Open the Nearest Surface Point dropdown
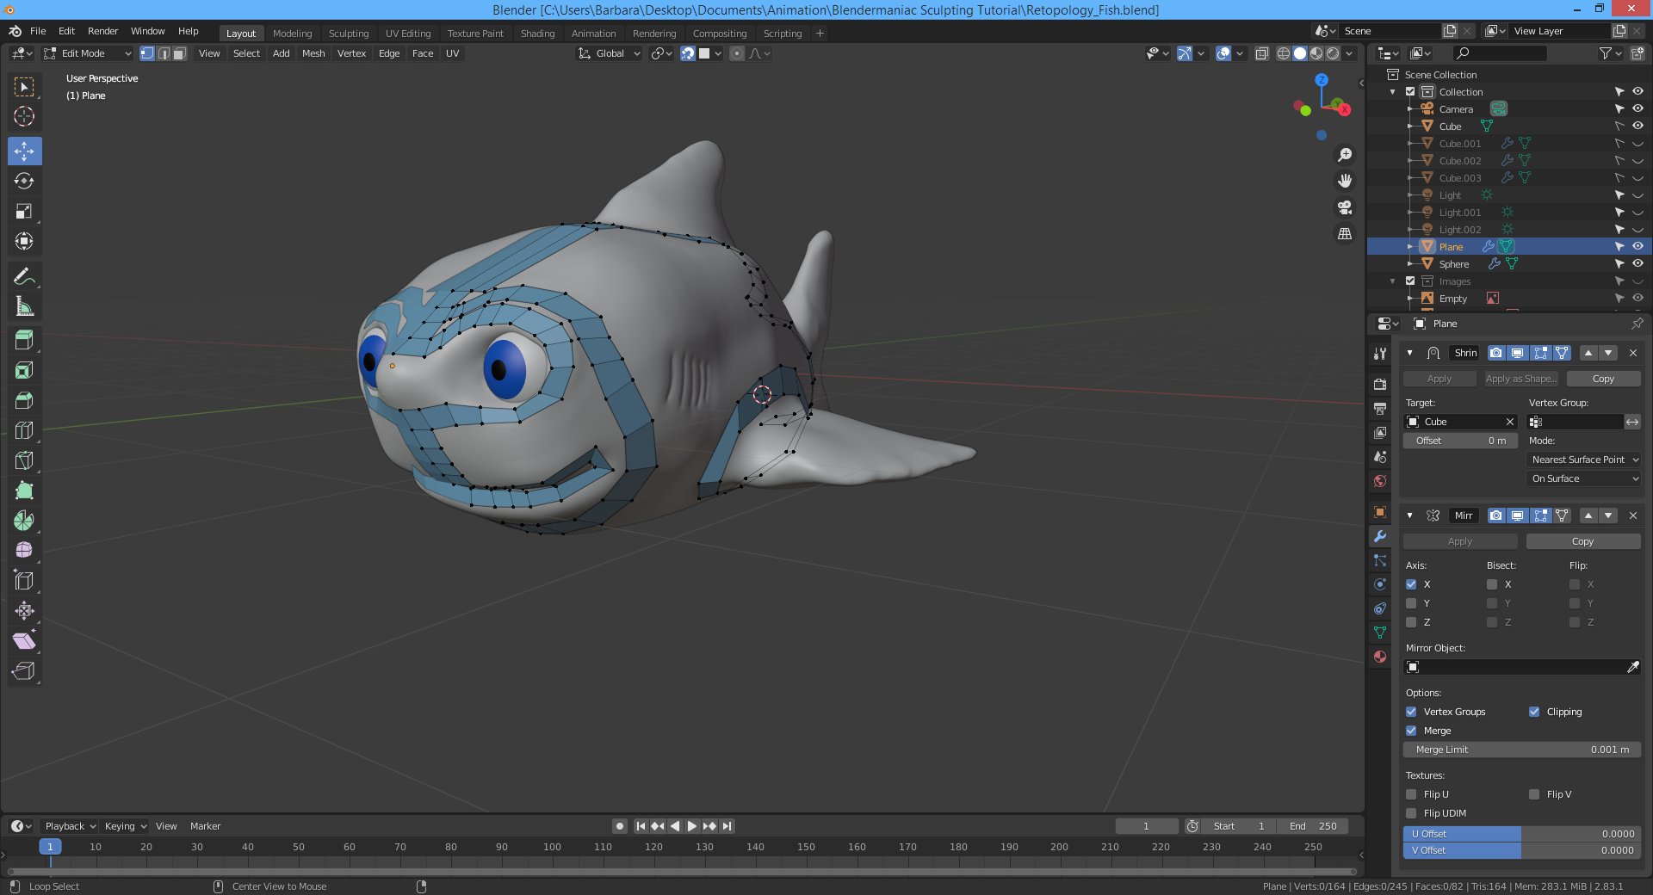Viewport: 1653px width, 895px height. 1584,460
